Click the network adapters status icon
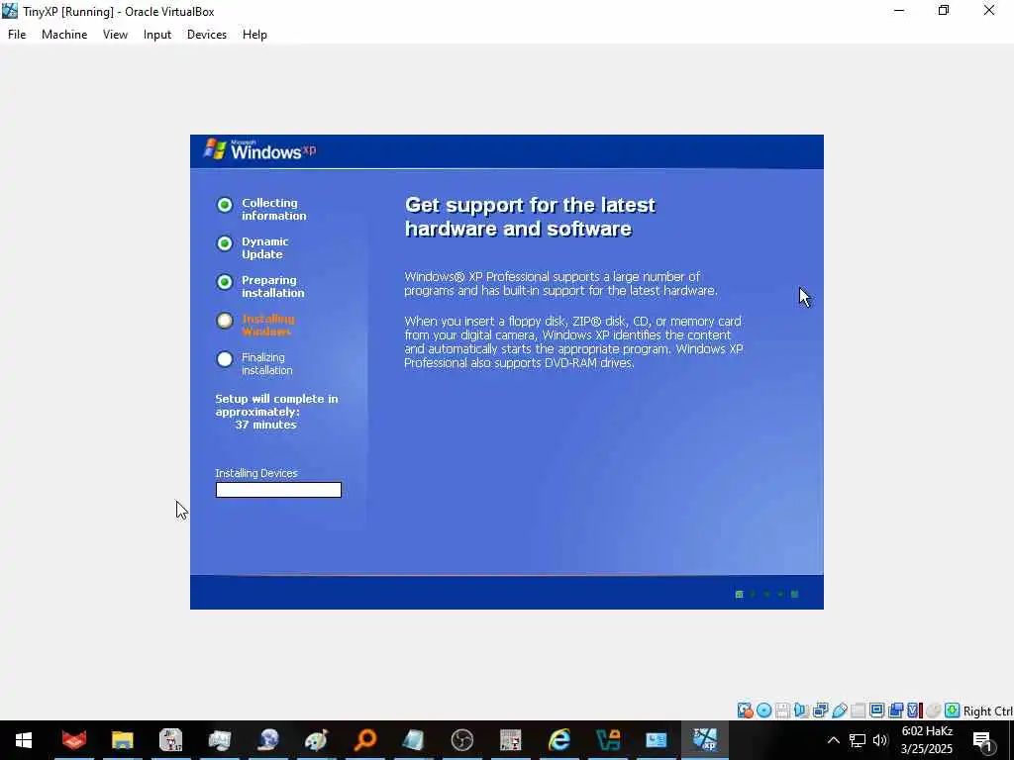Screen dimensions: 1014x760 [820, 711]
